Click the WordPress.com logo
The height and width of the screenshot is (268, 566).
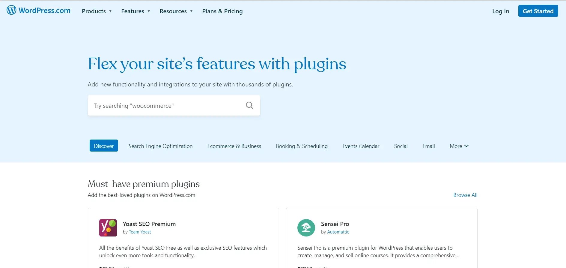click(x=39, y=10)
